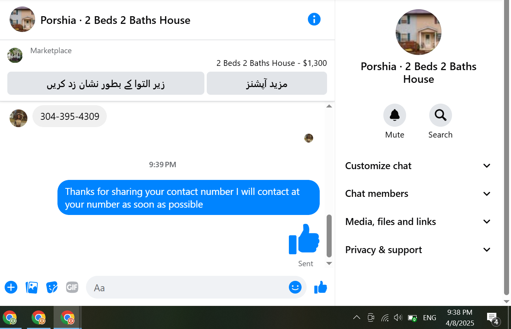Search in conversation via magnifier icon

click(440, 115)
